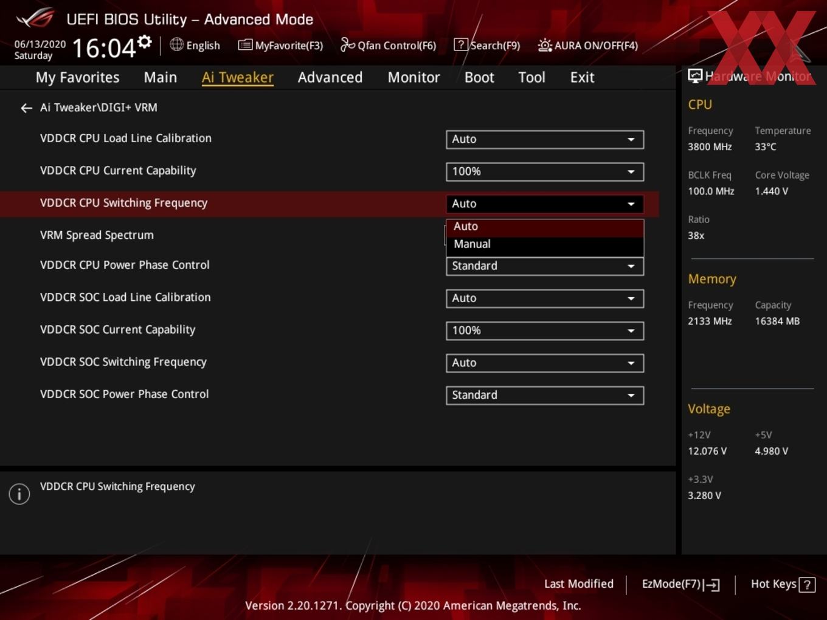Image resolution: width=827 pixels, height=620 pixels.
Task: Click the MyFavorite list icon
Action: (x=245, y=45)
